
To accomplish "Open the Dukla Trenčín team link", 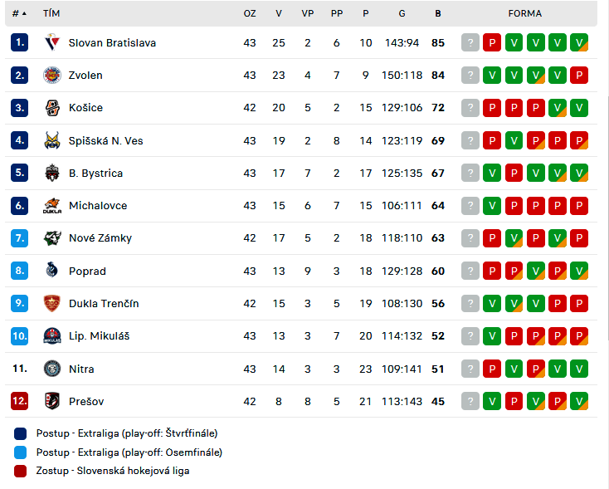I will click(104, 303).
